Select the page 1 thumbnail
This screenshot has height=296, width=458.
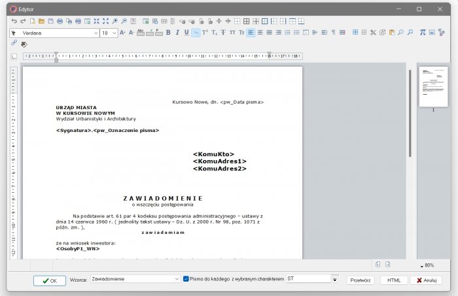click(x=433, y=86)
